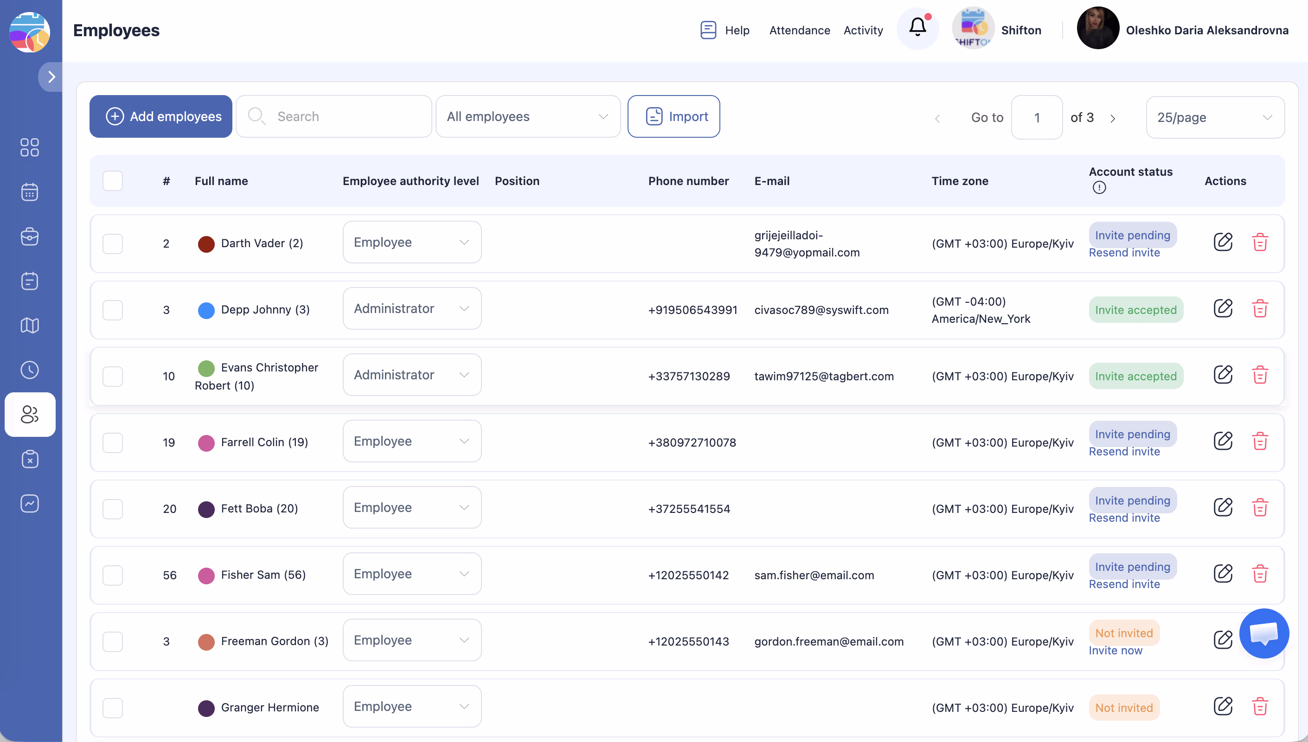The width and height of the screenshot is (1308, 742).
Task: Open the clock icon in the sidebar
Action: tap(30, 370)
